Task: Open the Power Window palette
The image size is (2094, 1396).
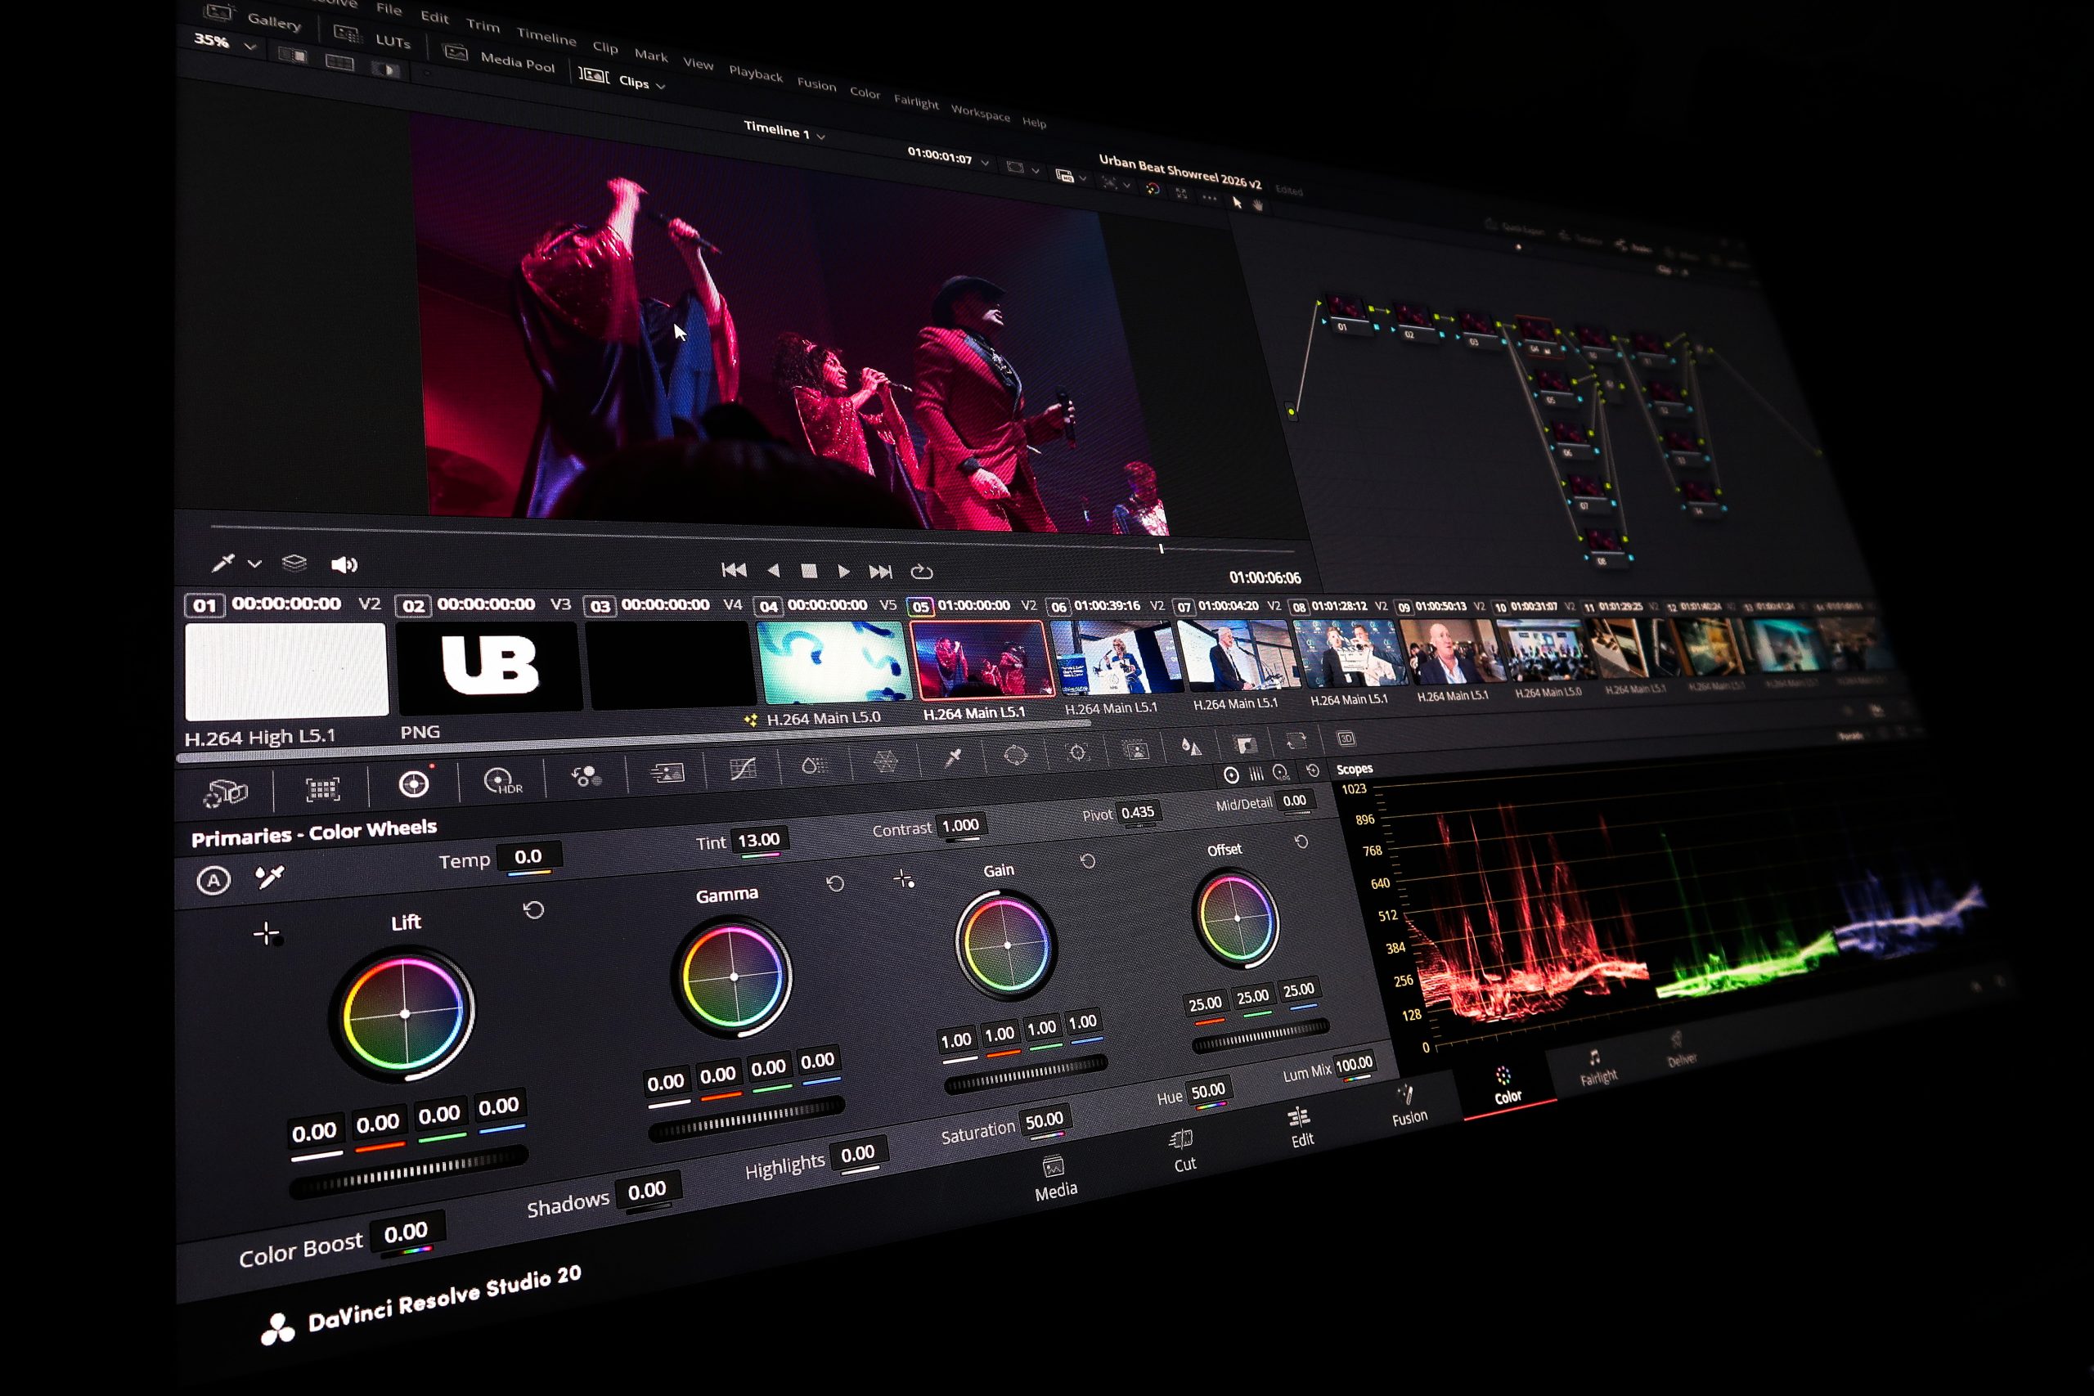Action: [x=1015, y=756]
